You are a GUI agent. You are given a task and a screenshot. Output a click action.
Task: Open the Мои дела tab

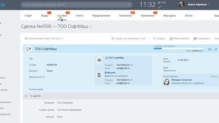click(169, 16)
